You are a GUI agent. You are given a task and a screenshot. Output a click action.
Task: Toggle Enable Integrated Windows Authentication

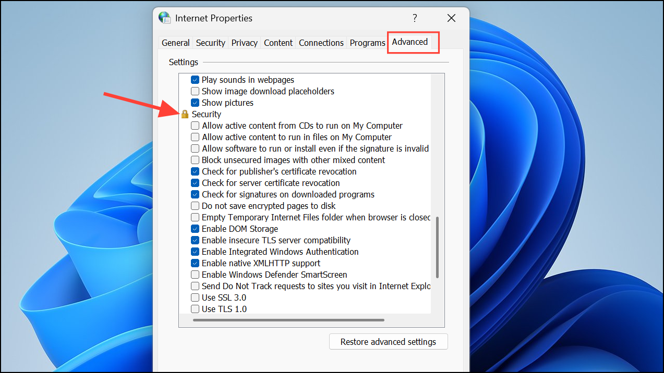click(x=195, y=252)
